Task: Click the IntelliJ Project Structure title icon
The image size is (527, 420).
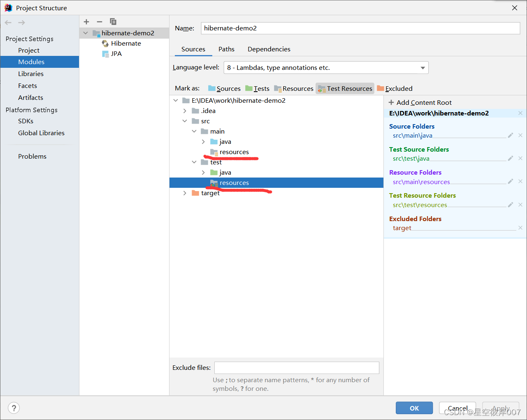Action: [x=8, y=8]
